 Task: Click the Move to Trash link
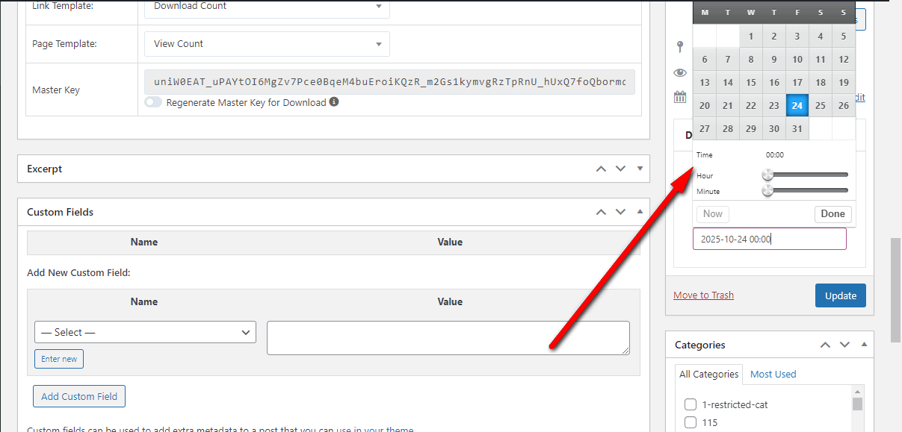point(703,295)
